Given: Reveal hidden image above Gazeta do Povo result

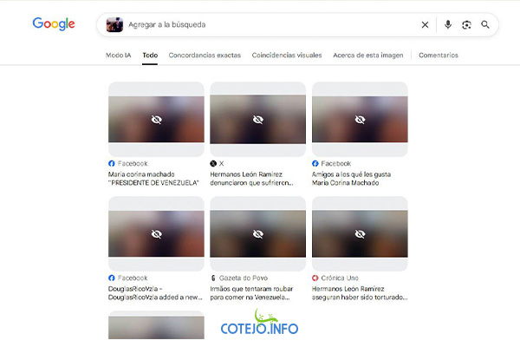Looking at the screenshot, I should (257, 233).
